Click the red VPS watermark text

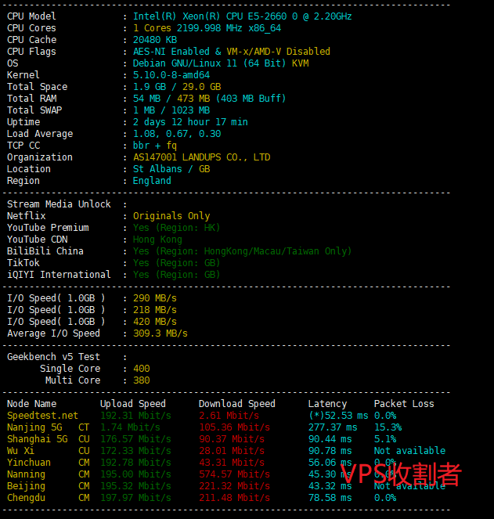399,474
